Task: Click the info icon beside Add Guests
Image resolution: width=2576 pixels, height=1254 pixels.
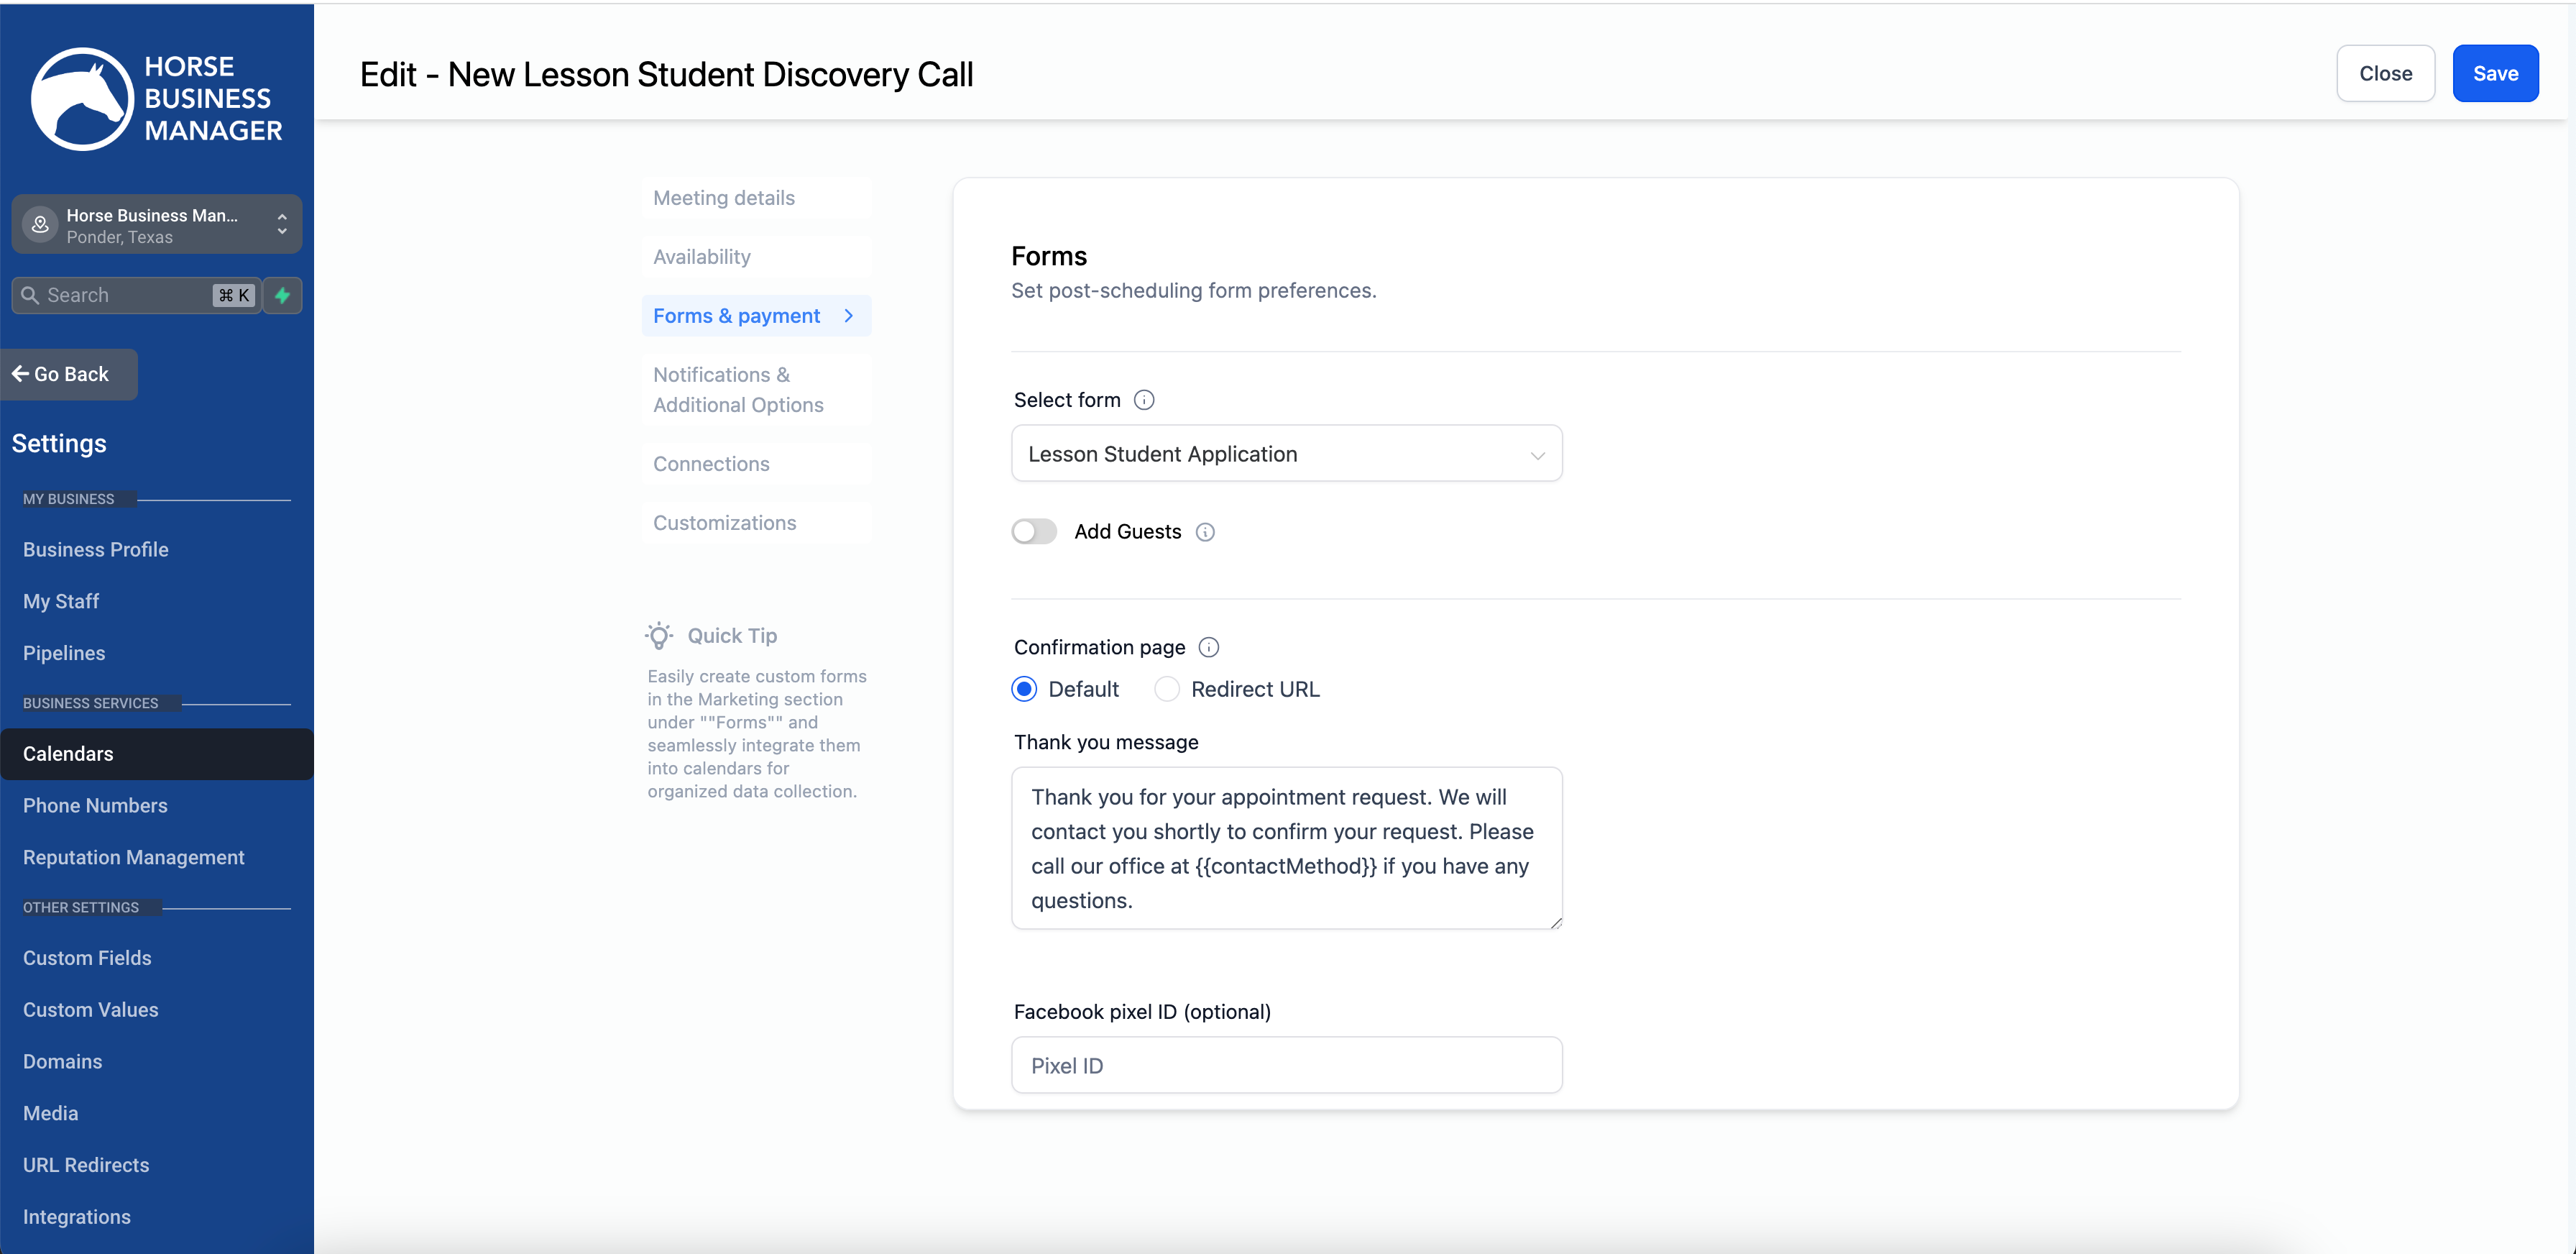Action: 1205,532
